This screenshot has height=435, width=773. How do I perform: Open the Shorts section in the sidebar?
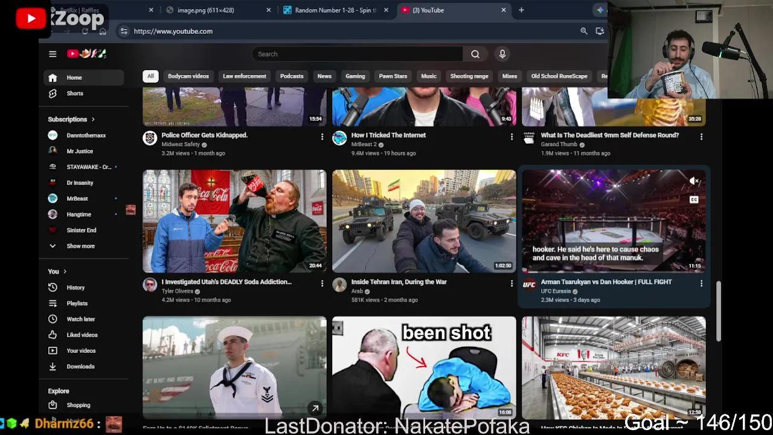[x=74, y=93]
